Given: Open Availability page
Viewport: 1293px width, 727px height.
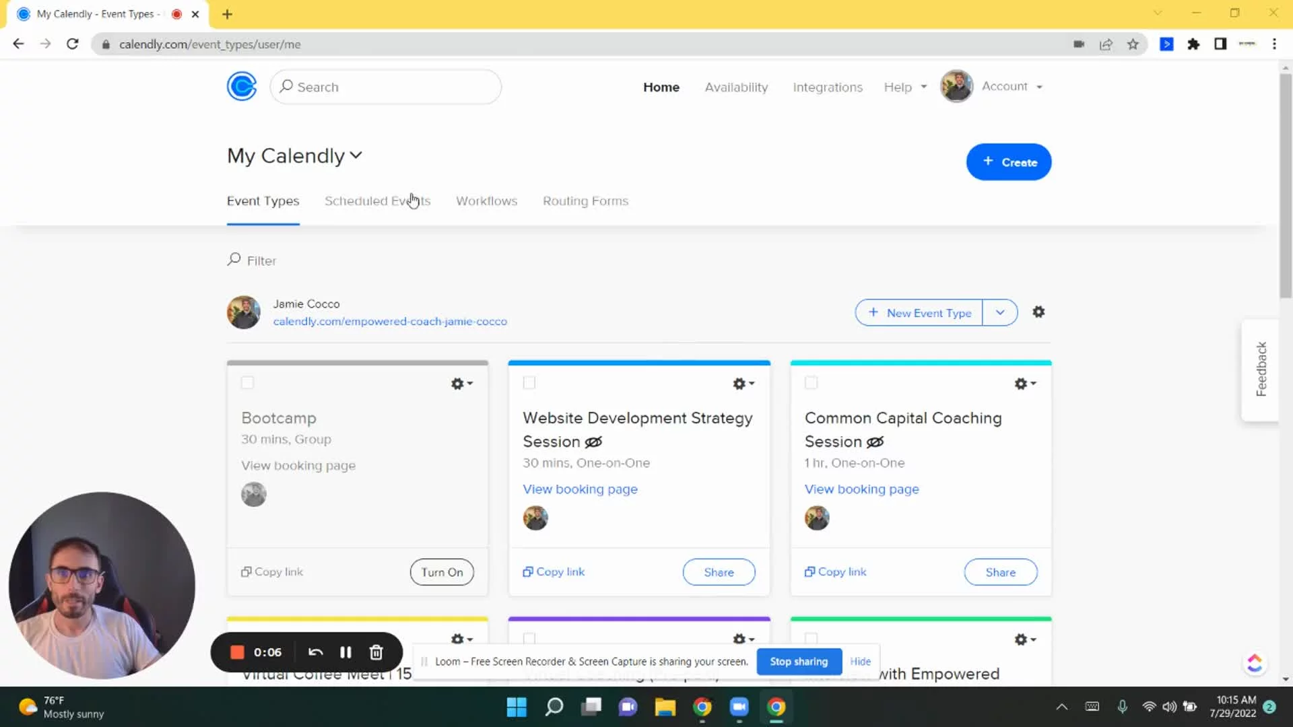Looking at the screenshot, I should tap(736, 88).
